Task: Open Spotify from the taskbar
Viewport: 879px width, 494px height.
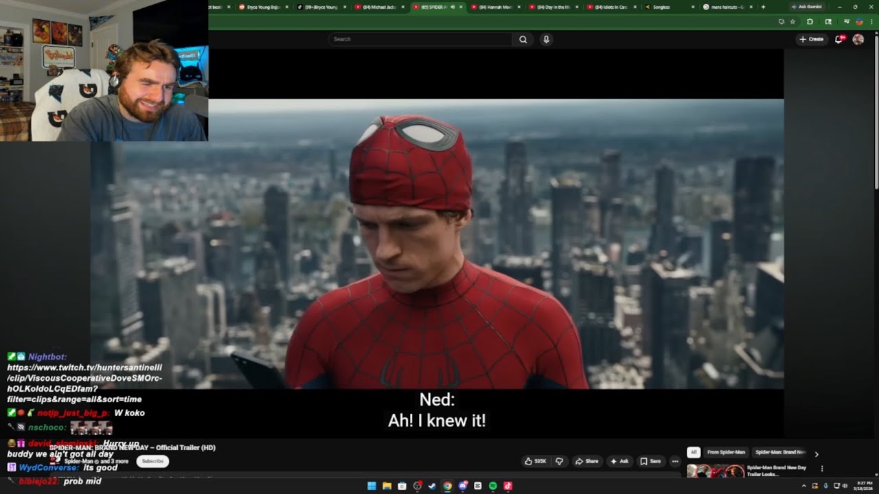Action: click(492, 486)
